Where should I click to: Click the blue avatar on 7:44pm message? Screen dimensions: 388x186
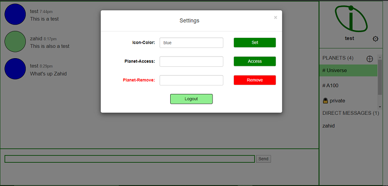click(15, 14)
